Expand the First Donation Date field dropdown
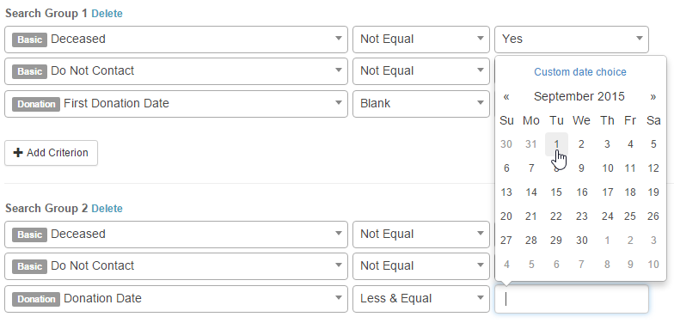This screenshot has height=323, width=674. click(x=176, y=104)
